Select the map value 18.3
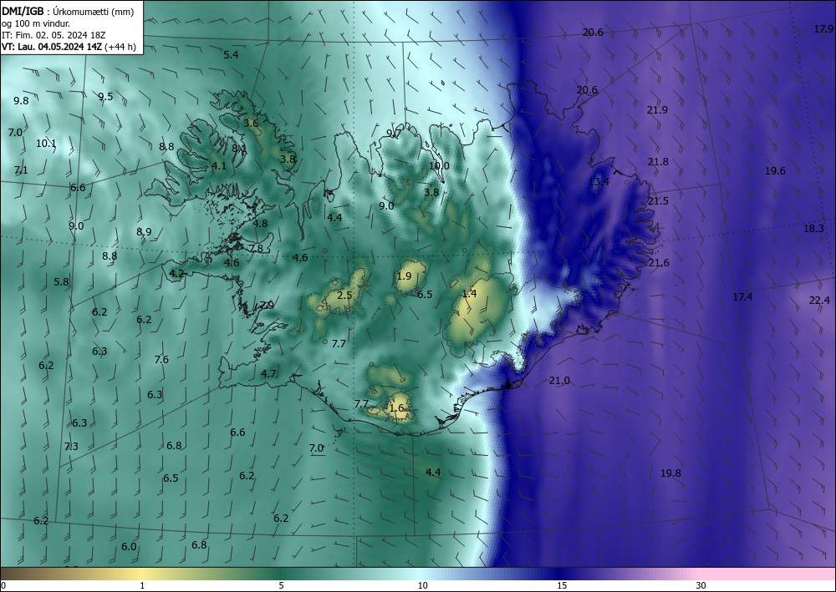This screenshot has width=836, height=592. pyautogui.click(x=813, y=229)
